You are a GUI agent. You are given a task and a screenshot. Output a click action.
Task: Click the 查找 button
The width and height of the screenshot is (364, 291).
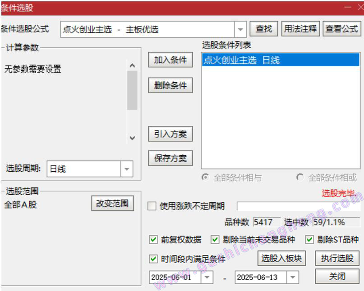(x=264, y=29)
